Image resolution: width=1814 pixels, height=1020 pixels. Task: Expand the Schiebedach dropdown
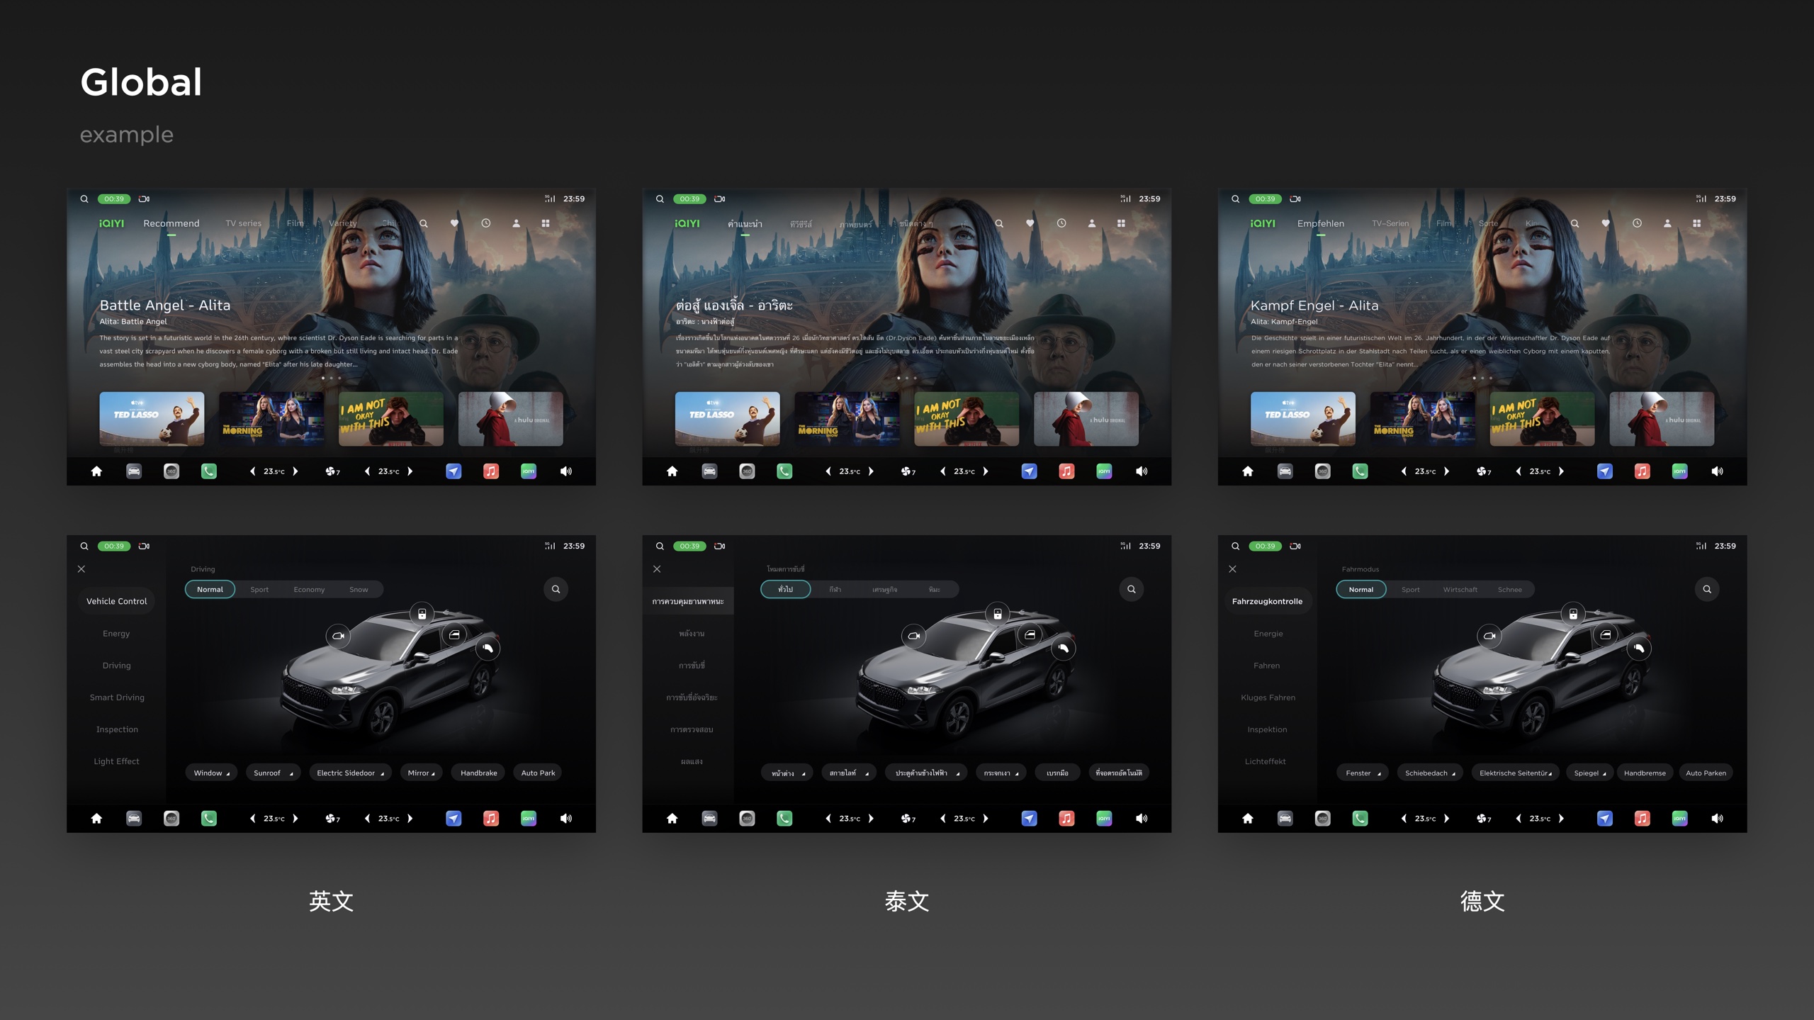coord(1430,773)
